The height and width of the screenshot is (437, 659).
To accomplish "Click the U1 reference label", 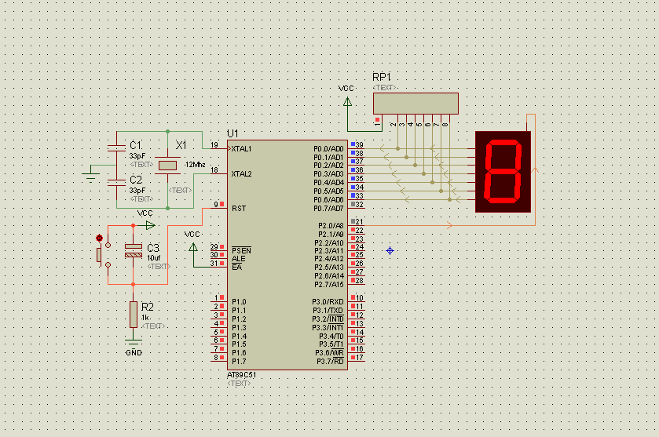I will tap(232, 133).
